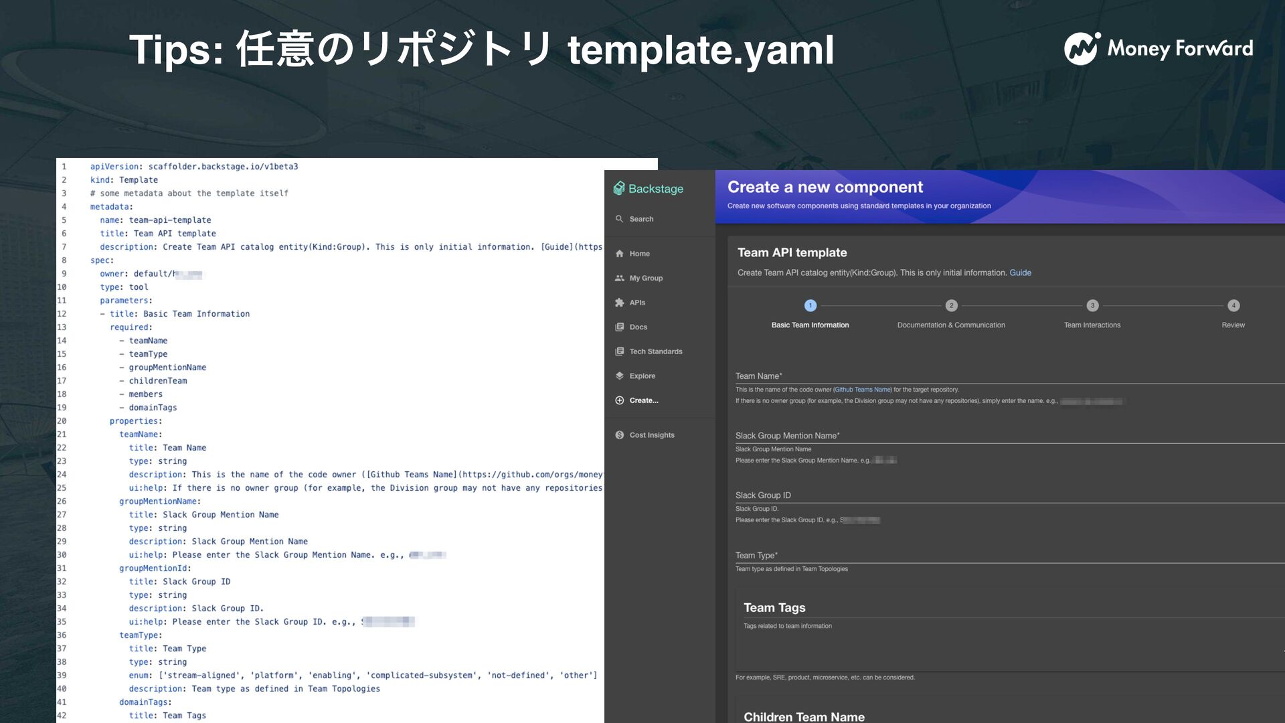Select step 4 circle Review
Viewport: 1285px width, 723px height.
(1233, 305)
